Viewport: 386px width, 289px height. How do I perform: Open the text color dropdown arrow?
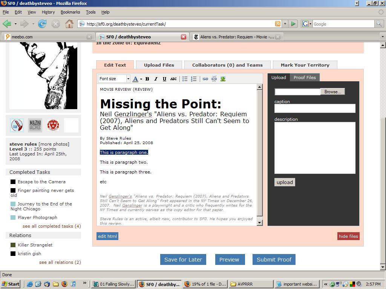[x=141, y=79]
